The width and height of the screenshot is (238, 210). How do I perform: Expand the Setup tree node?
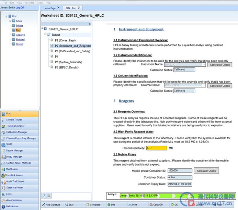[x=10, y=21]
